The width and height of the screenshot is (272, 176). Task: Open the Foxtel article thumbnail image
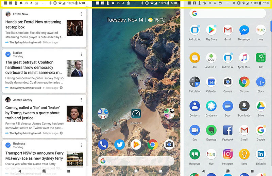click(x=75, y=28)
